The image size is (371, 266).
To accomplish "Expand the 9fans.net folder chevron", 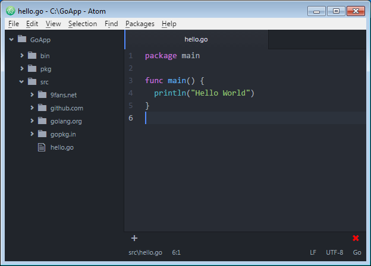I will [32, 94].
